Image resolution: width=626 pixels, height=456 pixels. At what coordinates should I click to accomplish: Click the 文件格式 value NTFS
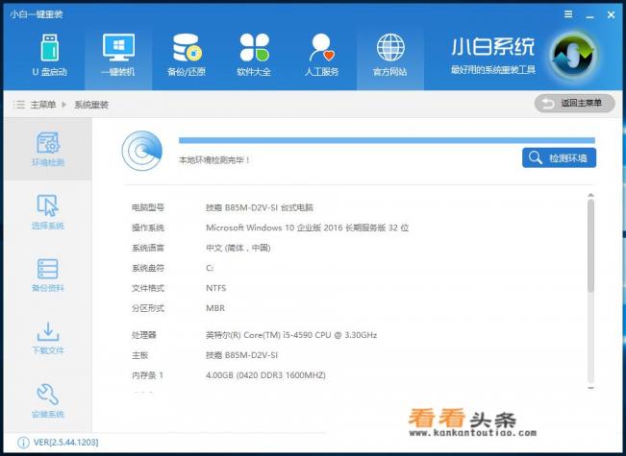click(x=216, y=288)
